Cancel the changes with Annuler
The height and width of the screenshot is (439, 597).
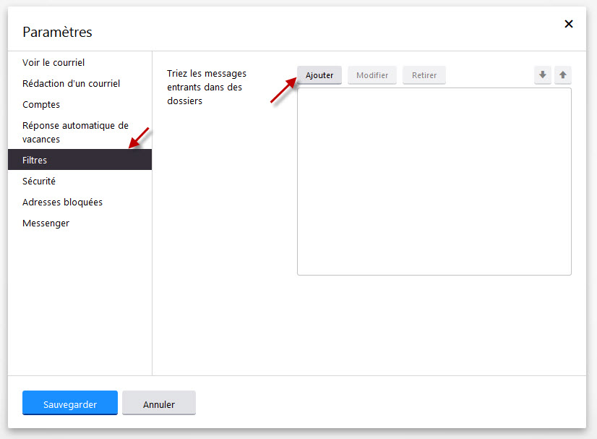[x=159, y=404]
